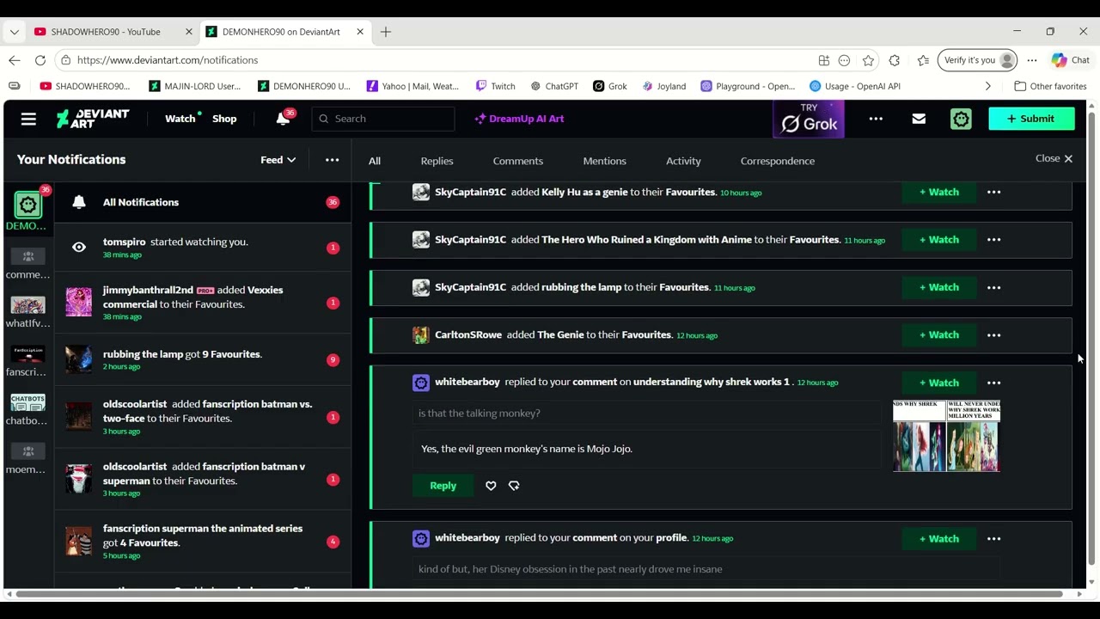Open the DeviantArt hamburger menu
Image resolution: width=1100 pixels, height=619 pixels.
28,119
